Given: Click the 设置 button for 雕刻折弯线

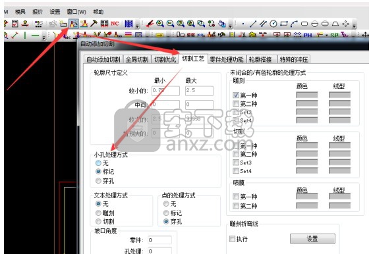Looking at the screenshot, I should [x=312, y=239].
